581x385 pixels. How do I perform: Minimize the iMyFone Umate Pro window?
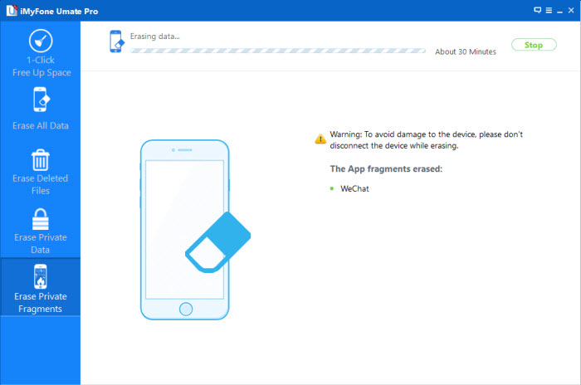pos(560,11)
